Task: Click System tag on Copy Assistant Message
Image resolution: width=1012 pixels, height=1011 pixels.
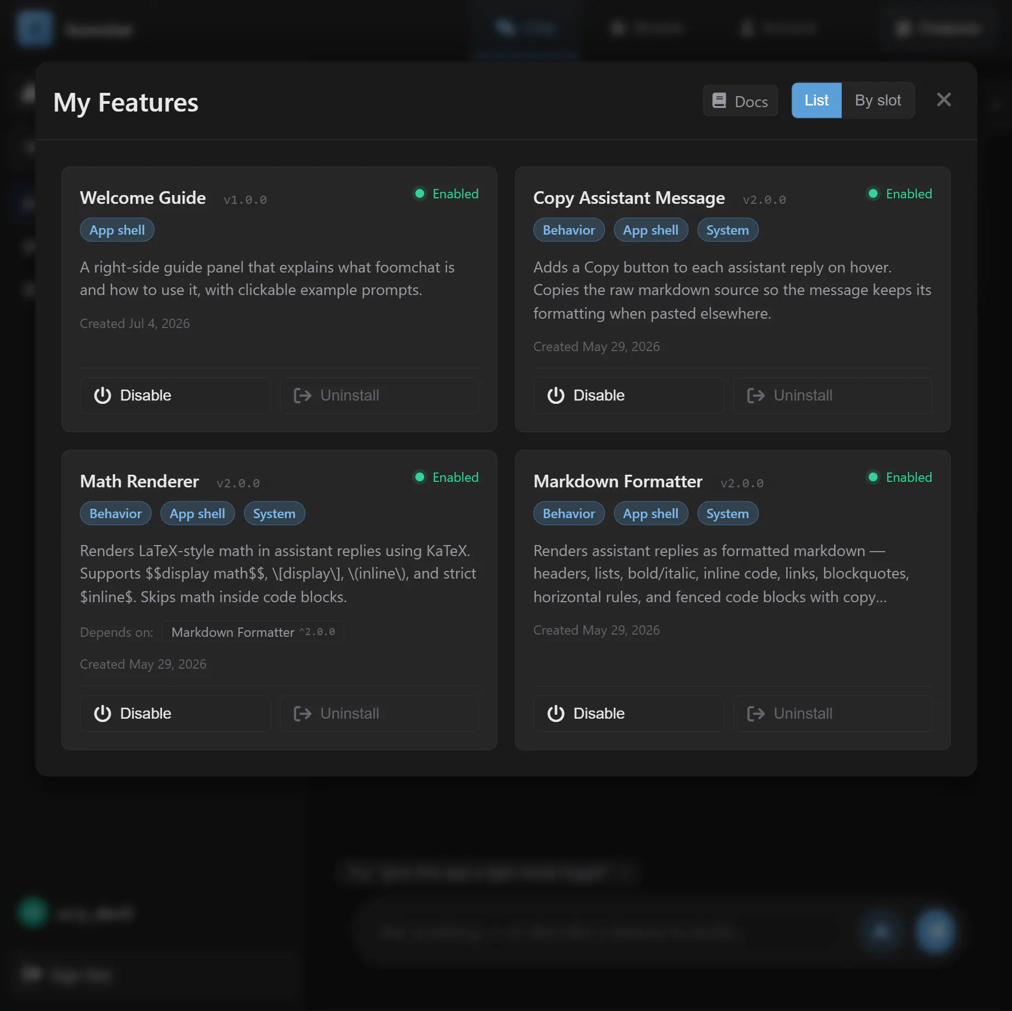Action: 727,230
